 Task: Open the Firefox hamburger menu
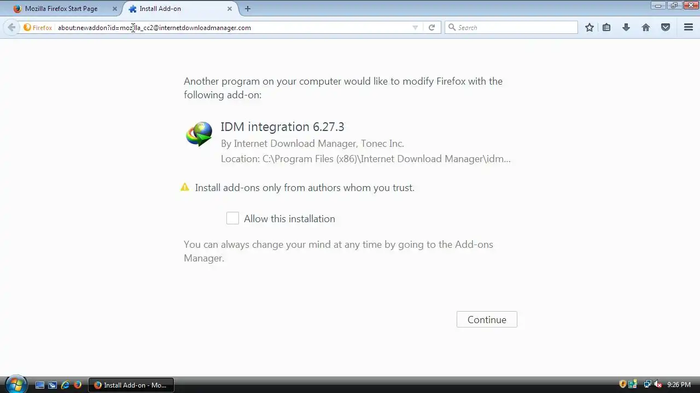coord(689,27)
